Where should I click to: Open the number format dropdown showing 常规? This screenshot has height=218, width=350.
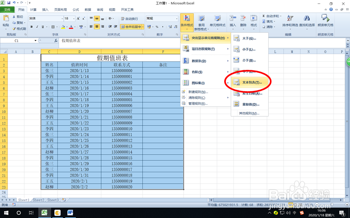[162, 19]
